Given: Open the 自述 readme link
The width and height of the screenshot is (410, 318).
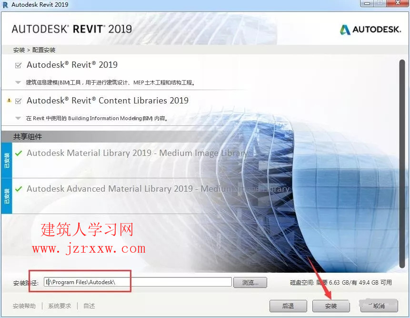Looking at the screenshot, I should click(89, 306).
